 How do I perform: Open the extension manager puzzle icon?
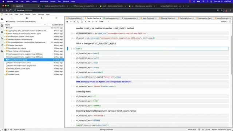coord(2,51)
